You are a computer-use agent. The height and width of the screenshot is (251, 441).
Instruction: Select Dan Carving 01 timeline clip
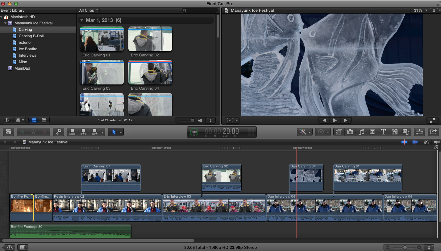(x=368, y=178)
